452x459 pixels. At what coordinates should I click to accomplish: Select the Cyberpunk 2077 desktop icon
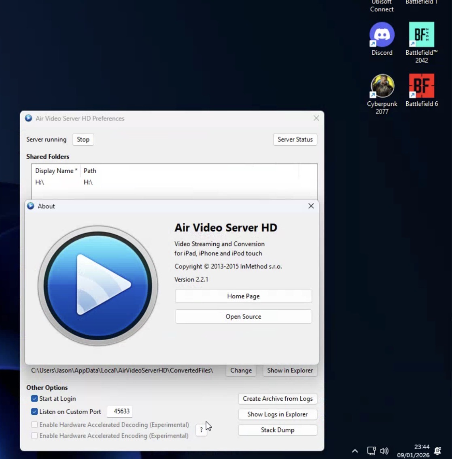pyautogui.click(x=382, y=94)
